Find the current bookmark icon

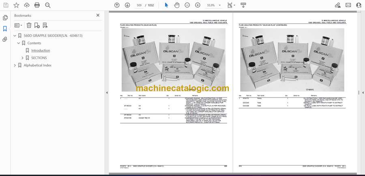[45, 25]
